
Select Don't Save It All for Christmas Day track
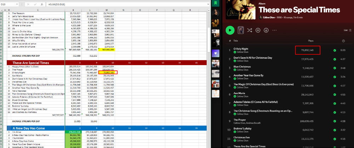click(x=253, y=58)
